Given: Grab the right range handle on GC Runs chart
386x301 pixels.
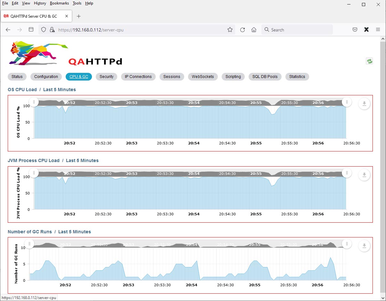Looking at the screenshot, I should [347, 244].
